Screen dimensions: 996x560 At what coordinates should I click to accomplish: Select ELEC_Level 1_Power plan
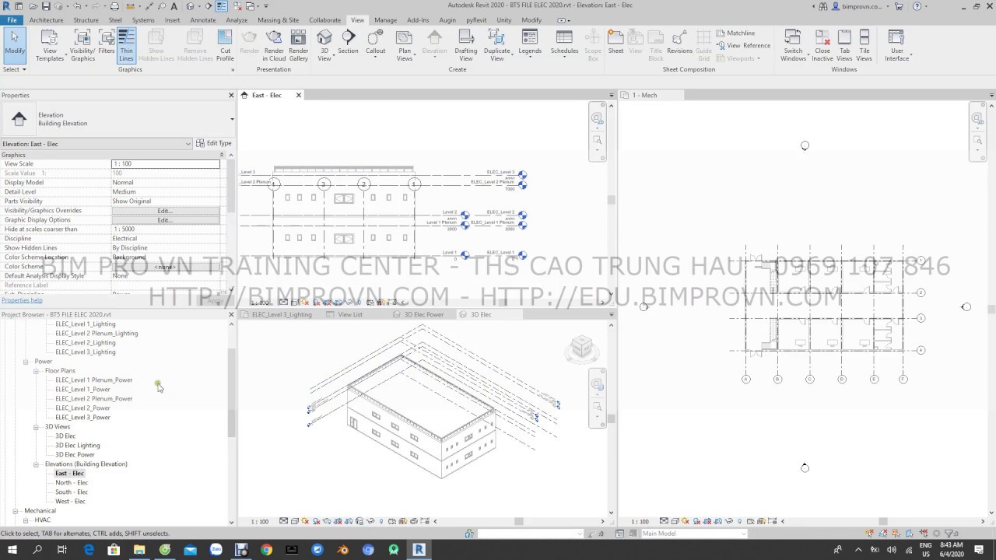[x=82, y=389]
